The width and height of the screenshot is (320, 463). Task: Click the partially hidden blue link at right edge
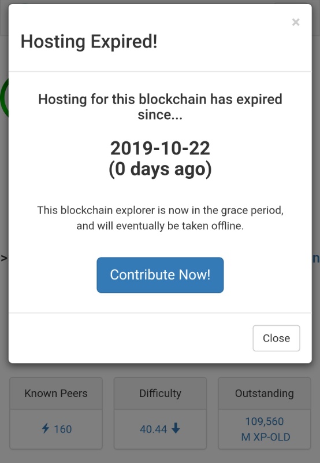tap(316, 258)
